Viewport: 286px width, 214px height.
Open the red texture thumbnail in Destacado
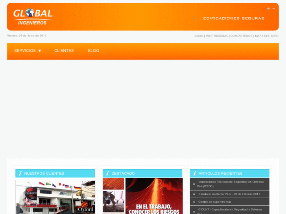pos(113,184)
